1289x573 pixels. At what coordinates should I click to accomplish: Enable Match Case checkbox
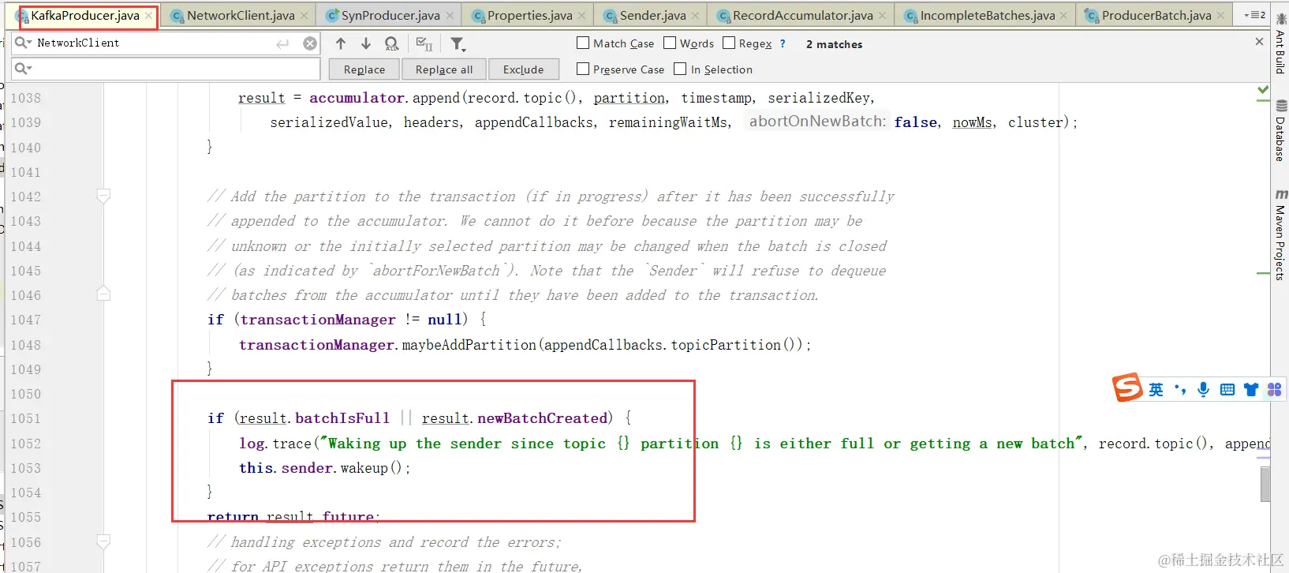583,43
